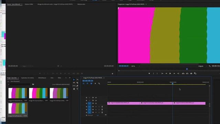This screenshot has height=124, width=220.
Task: Open timeline sequence tab menu icon
Action: tap(104, 78)
